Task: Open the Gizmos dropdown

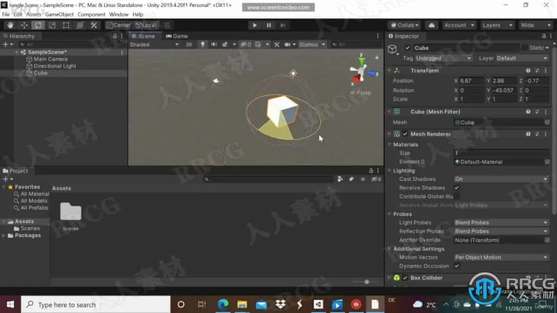Action: (x=312, y=45)
